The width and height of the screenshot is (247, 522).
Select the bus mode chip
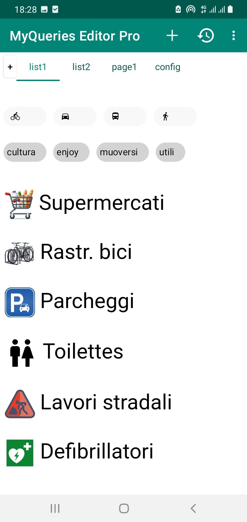[x=125, y=116]
